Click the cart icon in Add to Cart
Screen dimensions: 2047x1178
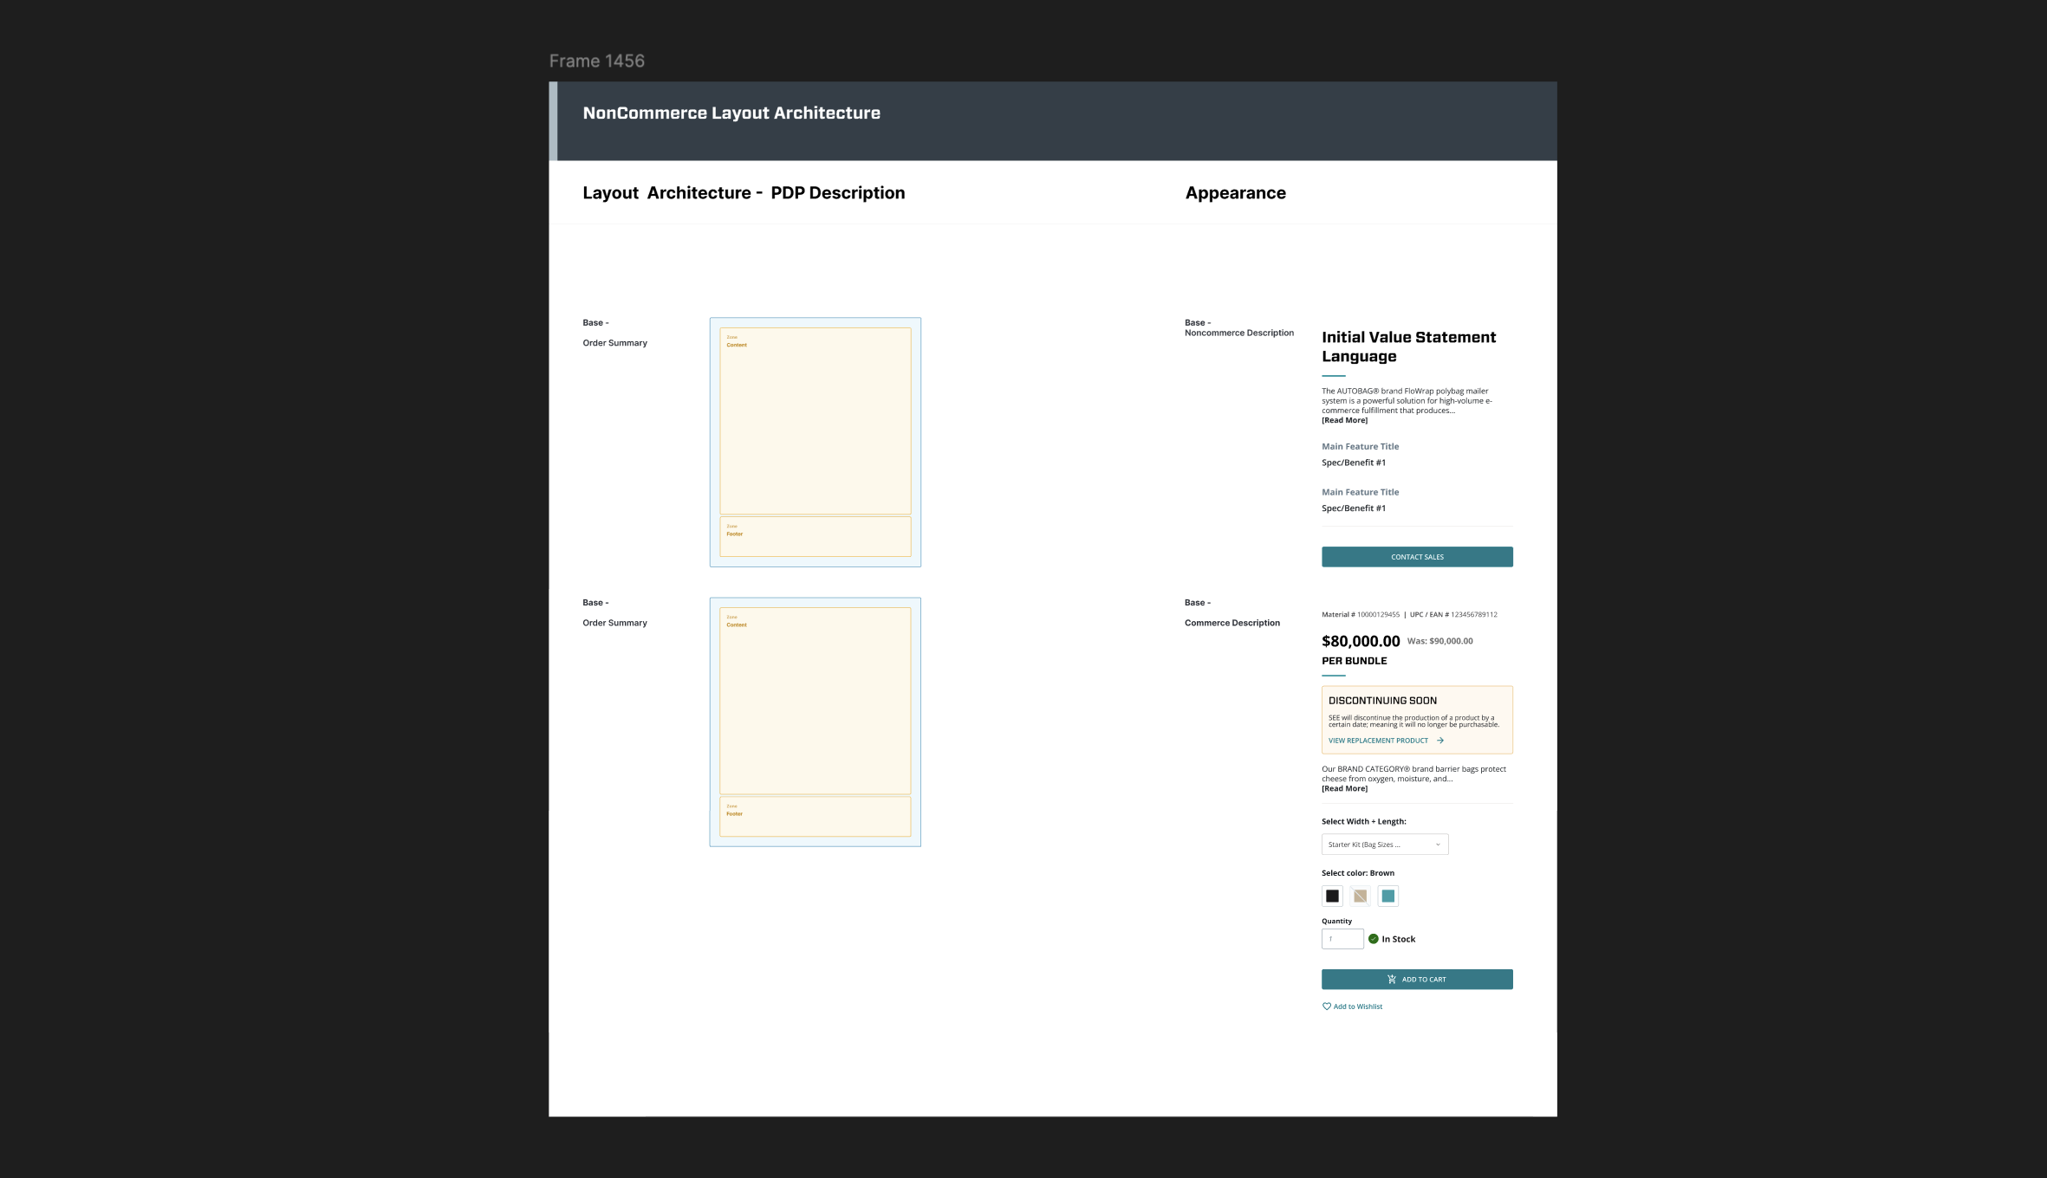click(x=1392, y=980)
